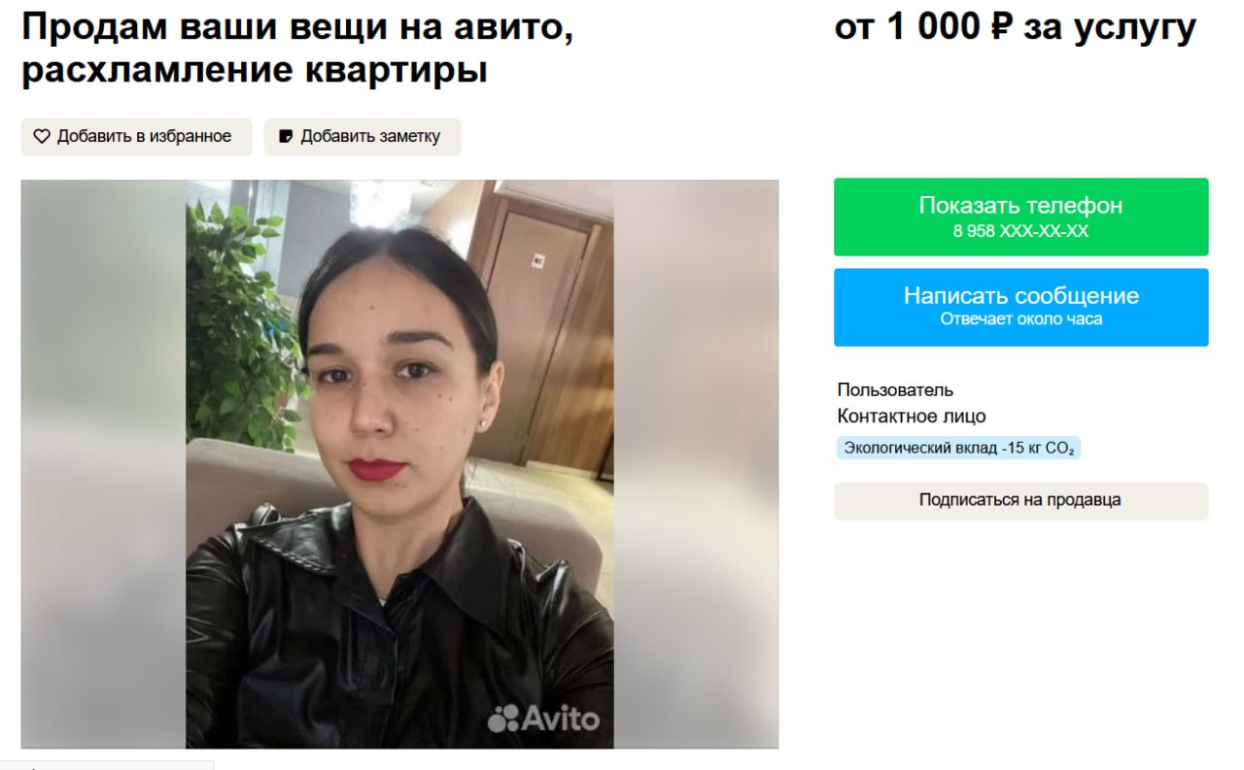
Task: Click the price от 1 000 за услугу
Action: [x=1015, y=28]
